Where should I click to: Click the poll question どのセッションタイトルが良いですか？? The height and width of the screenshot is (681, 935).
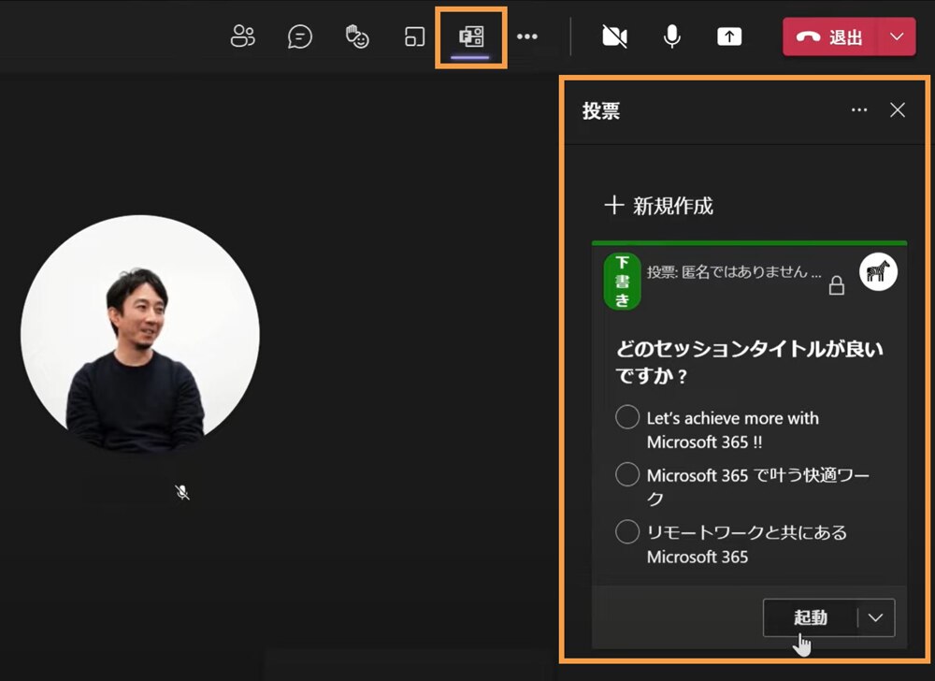[749, 362]
